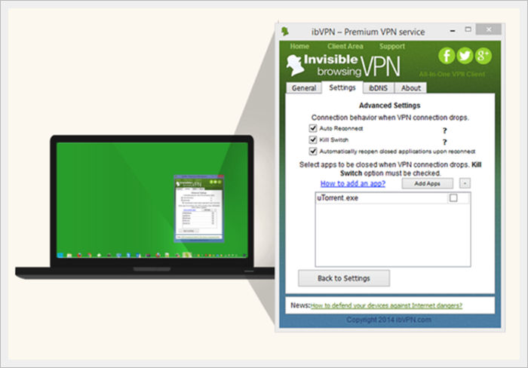Click the 'Copyright 2014 ibVPN.com' text
Screen dimensions: 528x368
point(388,320)
